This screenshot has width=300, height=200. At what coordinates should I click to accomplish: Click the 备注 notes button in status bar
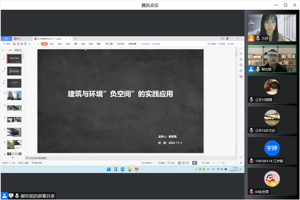162,163
